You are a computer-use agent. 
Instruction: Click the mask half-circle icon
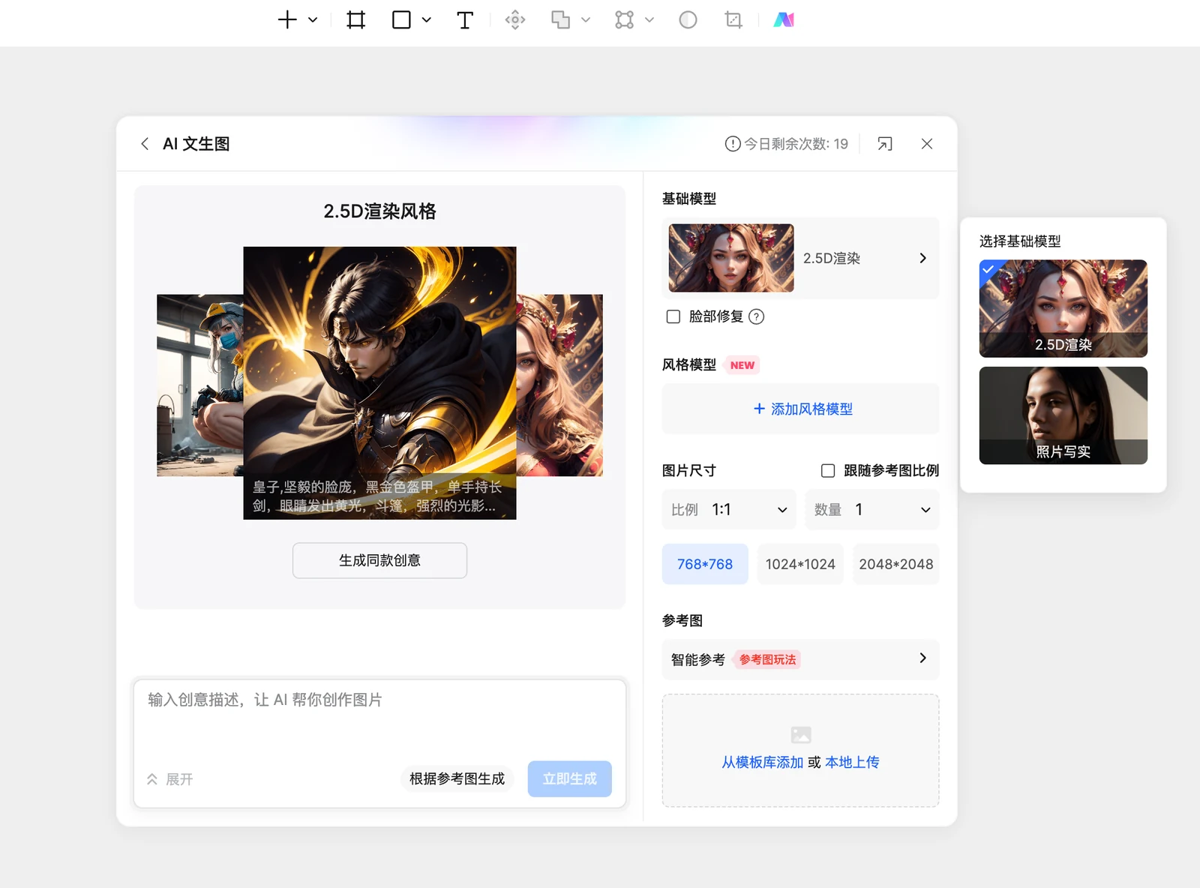point(688,19)
